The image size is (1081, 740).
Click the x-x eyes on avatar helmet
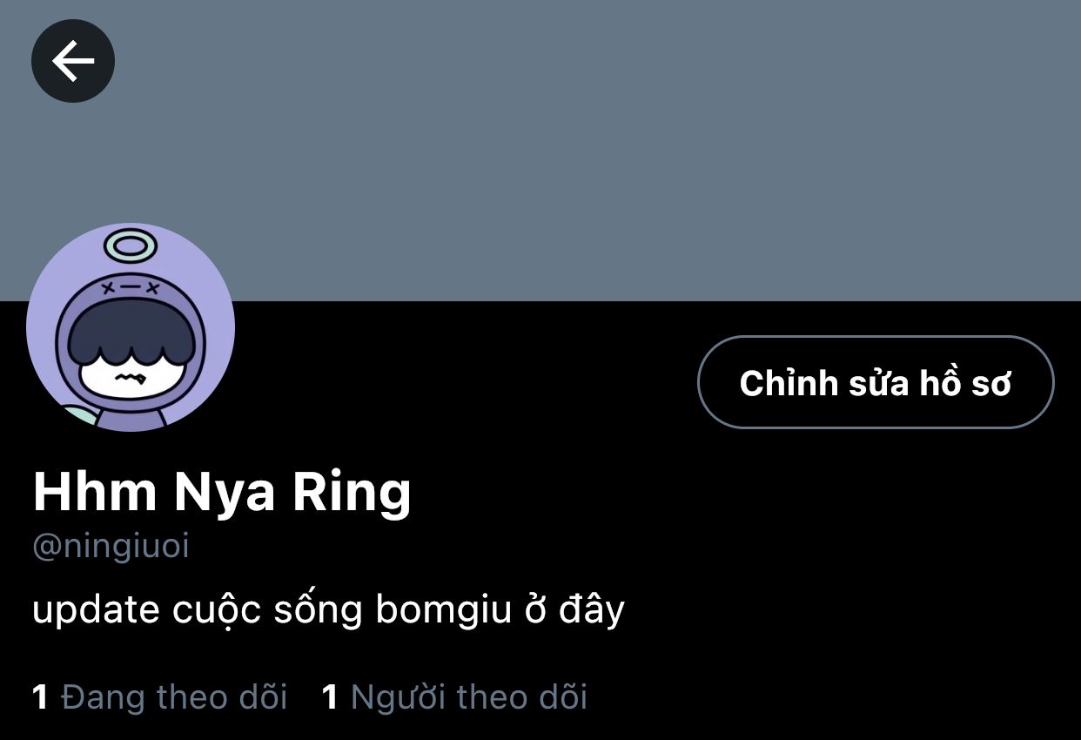click(x=131, y=287)
